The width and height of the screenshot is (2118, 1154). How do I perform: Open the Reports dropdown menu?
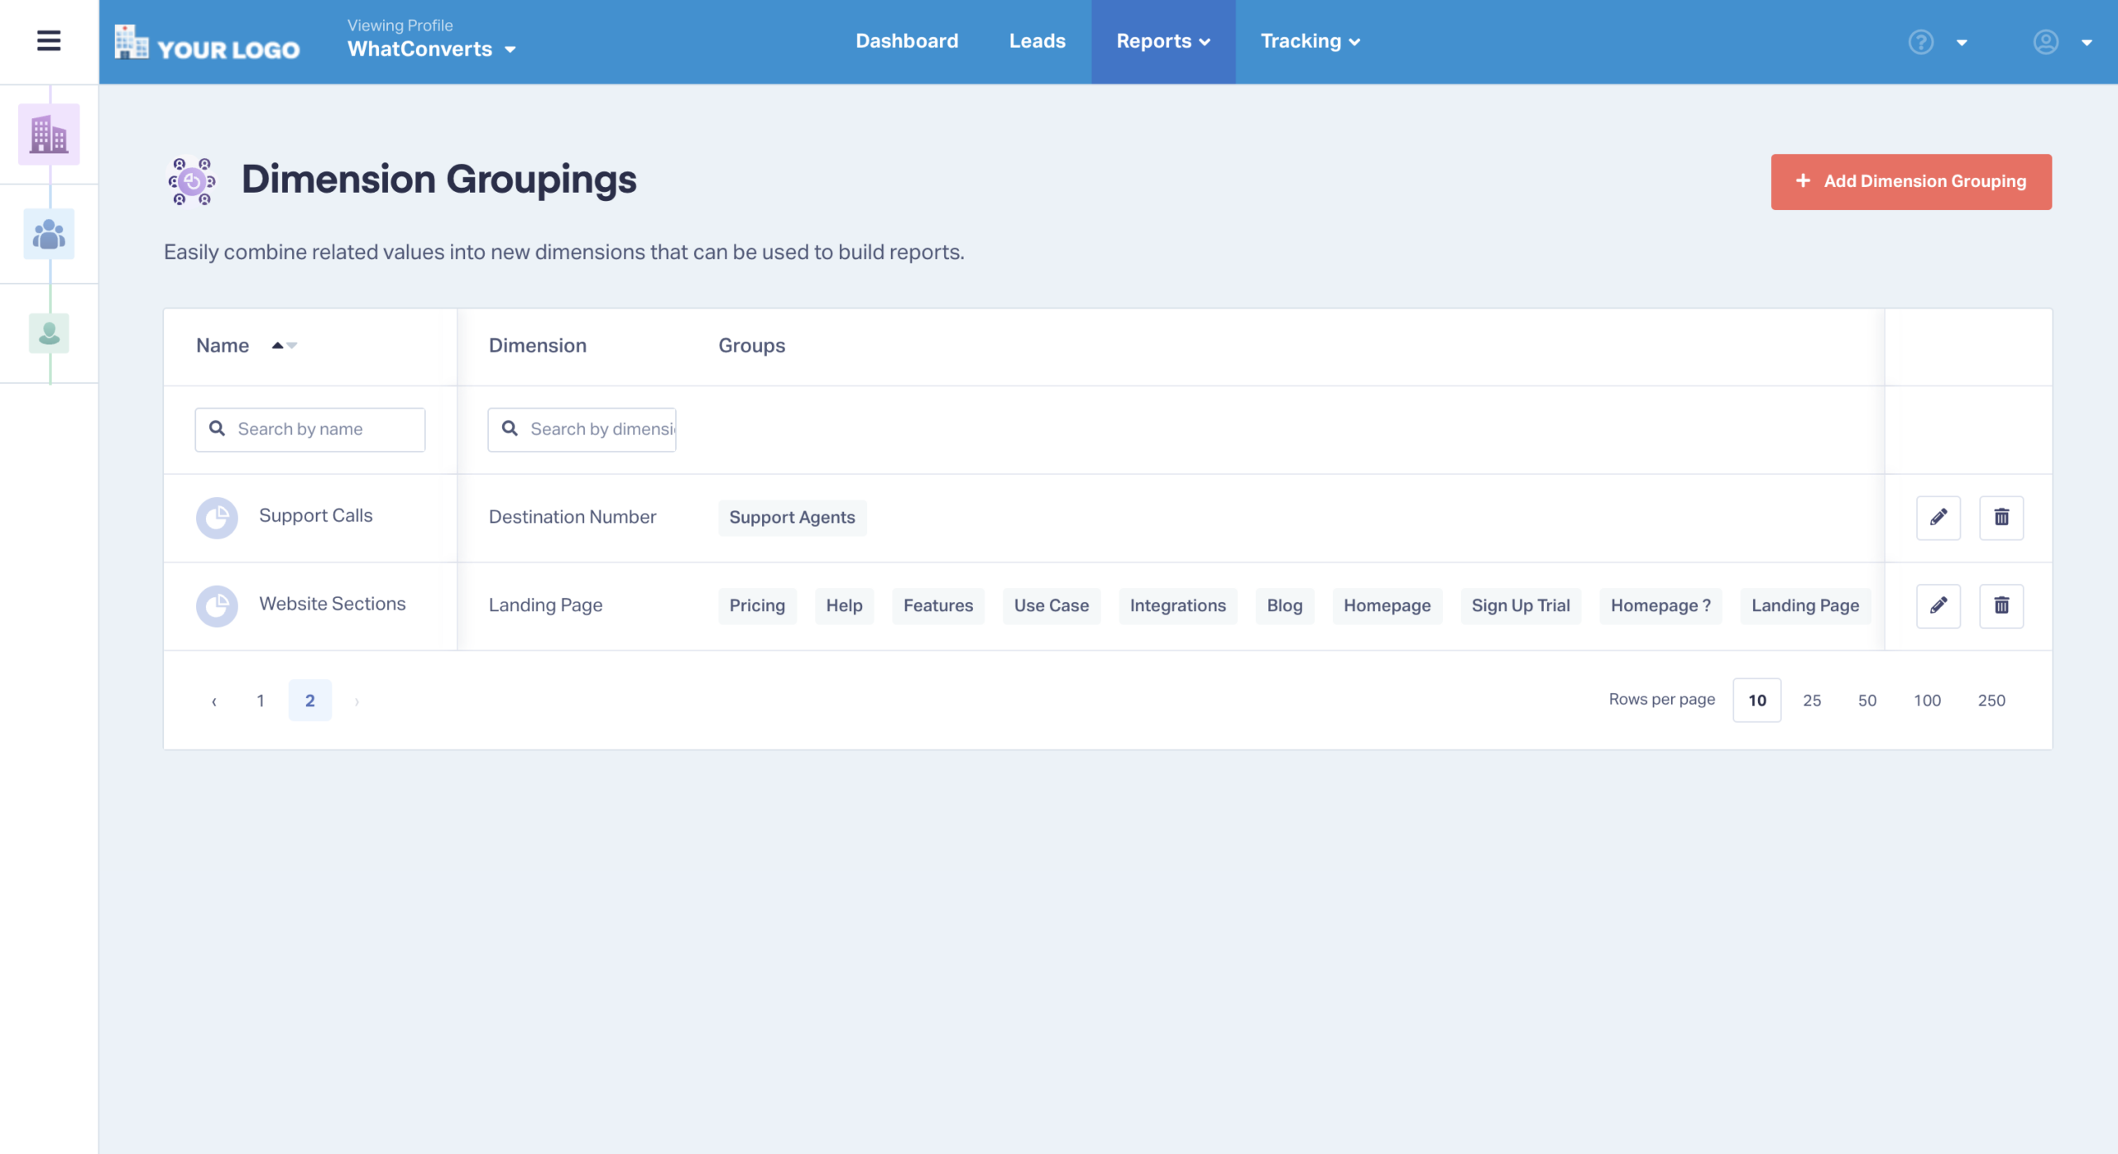pos(1162,41)
